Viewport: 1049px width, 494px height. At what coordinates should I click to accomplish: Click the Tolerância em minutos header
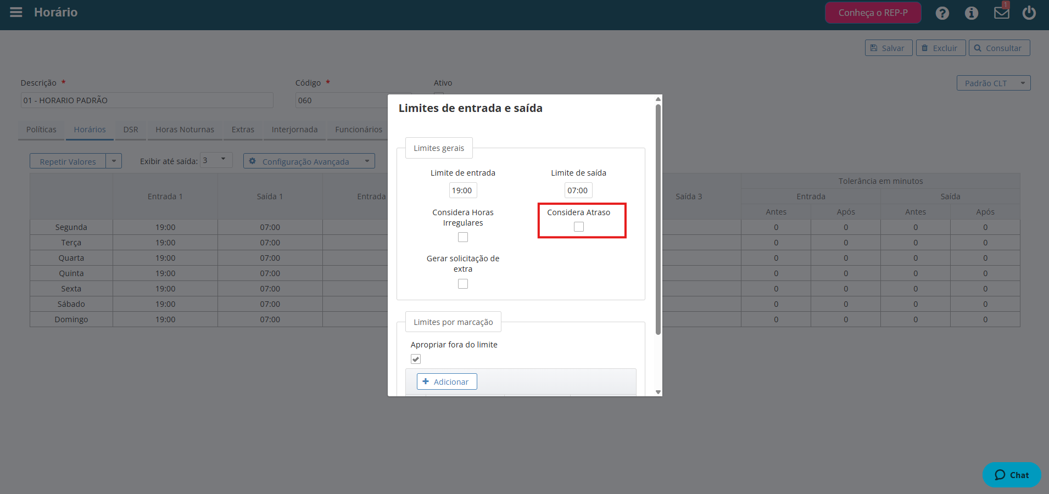(x=880, y=181)
